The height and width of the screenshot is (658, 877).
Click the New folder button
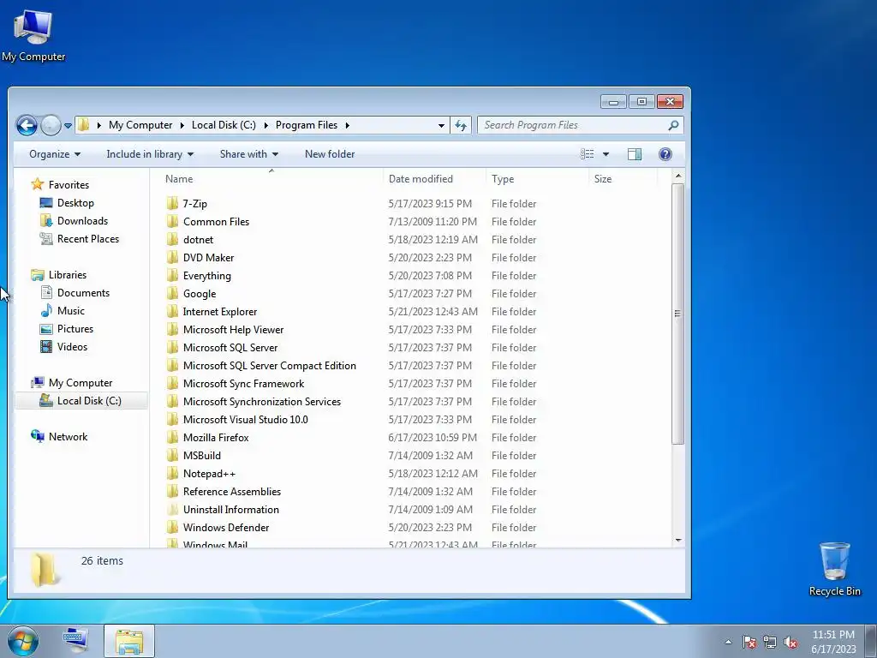click(330, 154)
